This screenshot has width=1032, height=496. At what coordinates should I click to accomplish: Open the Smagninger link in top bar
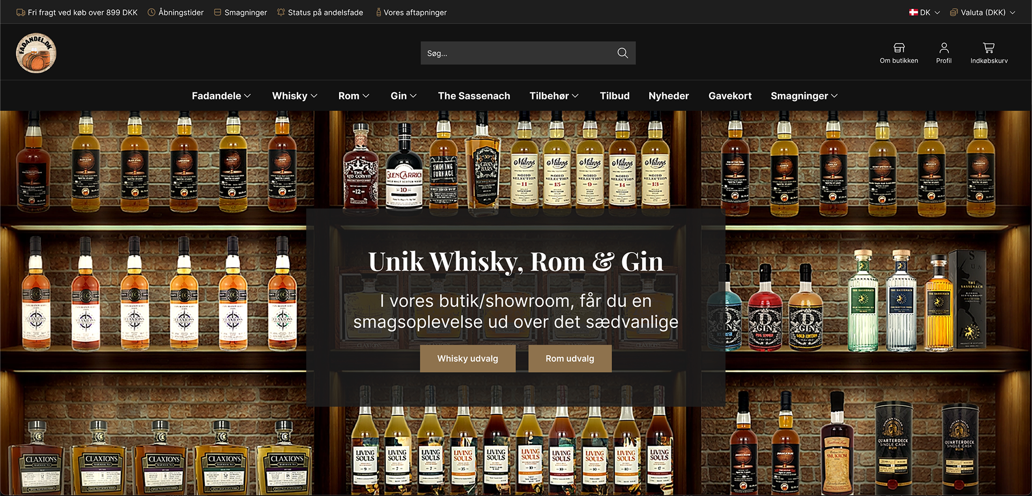tap(246, 12)
